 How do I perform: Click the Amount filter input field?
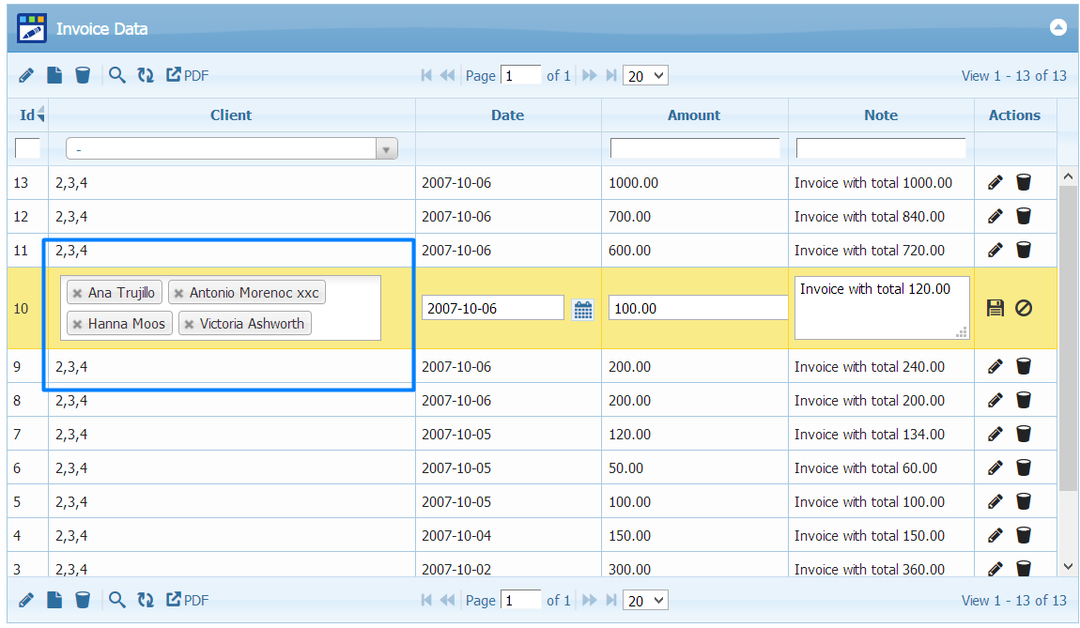click(694, 147)
